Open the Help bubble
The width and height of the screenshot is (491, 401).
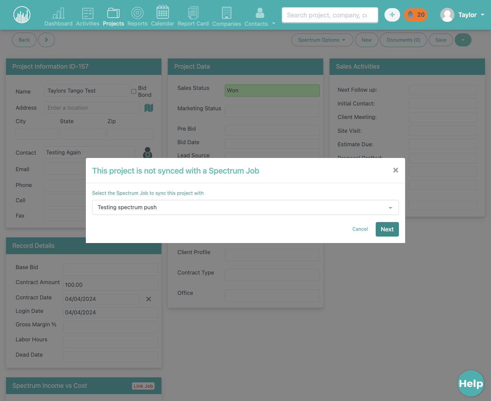[x=471, y=383]
